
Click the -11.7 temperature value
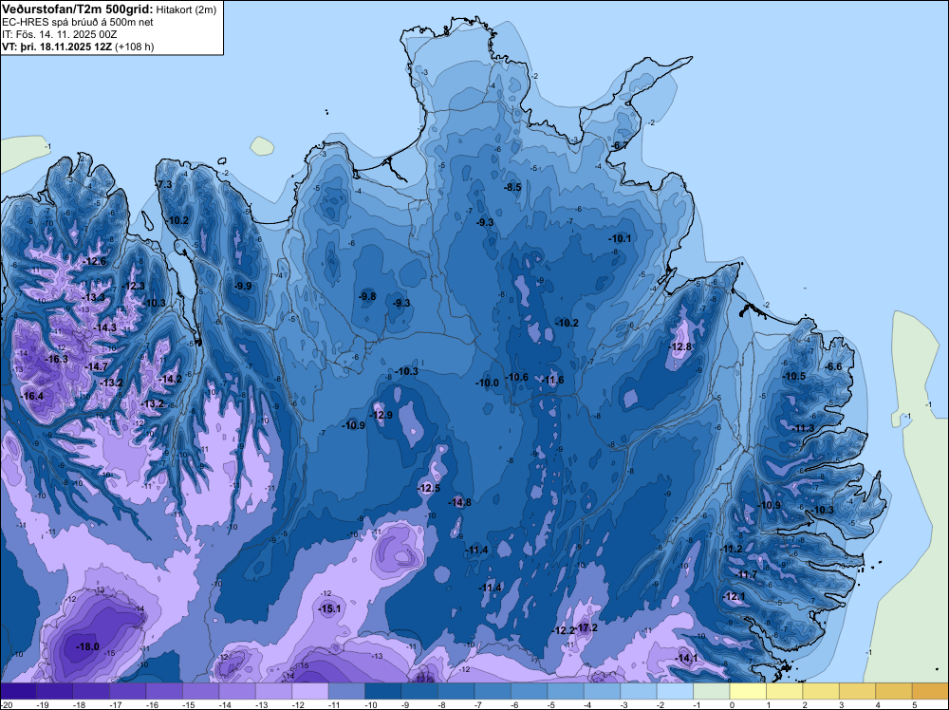click(x=748, y=574)
